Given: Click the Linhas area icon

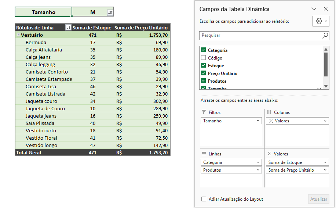Looking at the screenshot, I should coord(204,154).
